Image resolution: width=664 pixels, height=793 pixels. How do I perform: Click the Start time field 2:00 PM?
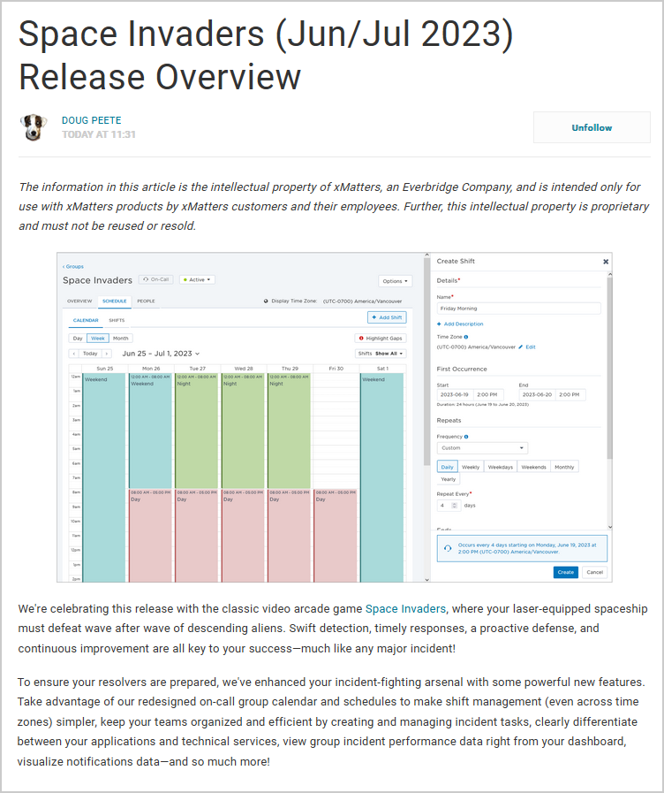pyautogui.click(x=487, y=394)
